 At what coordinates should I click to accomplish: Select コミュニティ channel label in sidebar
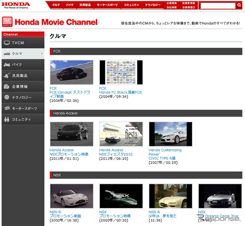tap(21, 119)
